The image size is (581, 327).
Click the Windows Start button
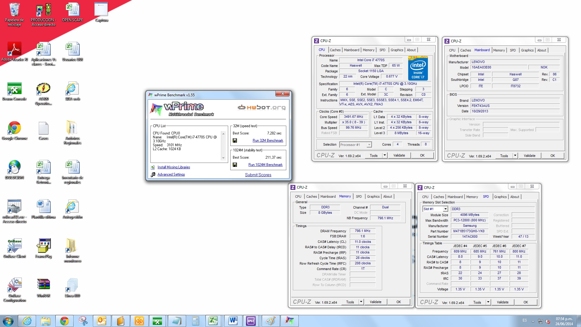(8, 321)
